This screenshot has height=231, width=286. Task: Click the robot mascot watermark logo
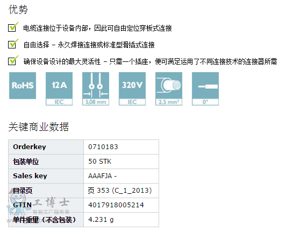[x=17, y=204]
